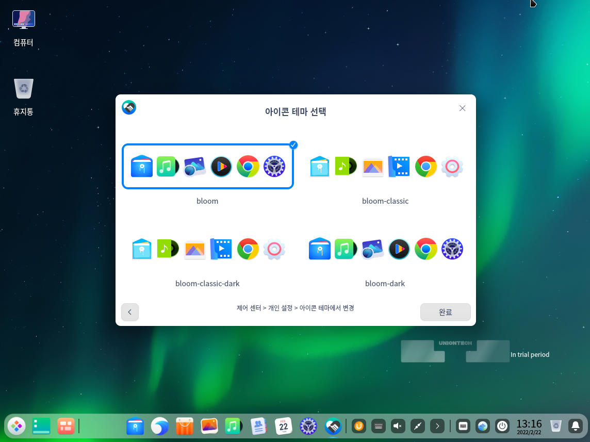Click the orange U tray icon
Screen dimensions: 590x442
point(359,426)
